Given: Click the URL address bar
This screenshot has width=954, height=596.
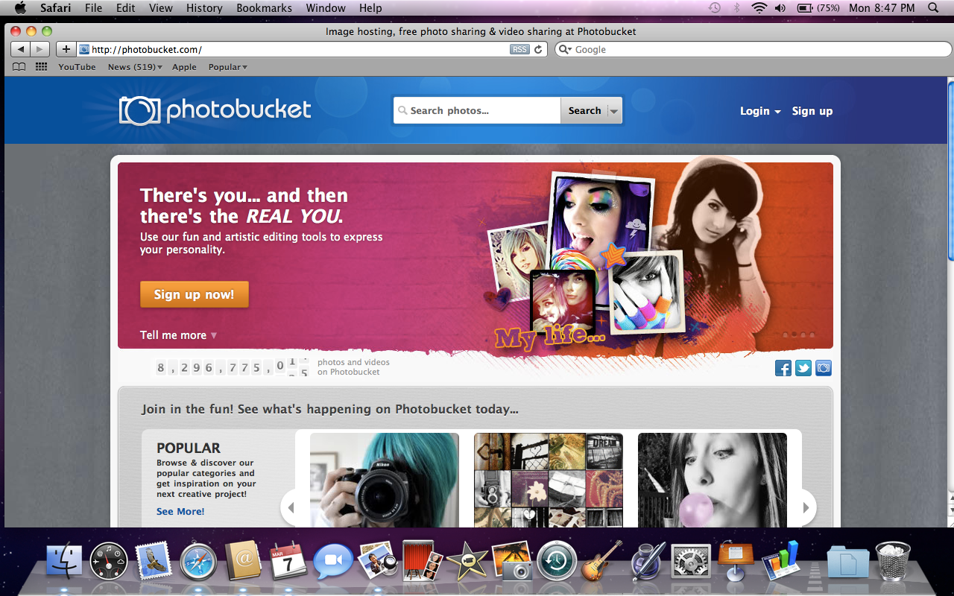Looking at the screenshot, I should [x=313, y=49].
